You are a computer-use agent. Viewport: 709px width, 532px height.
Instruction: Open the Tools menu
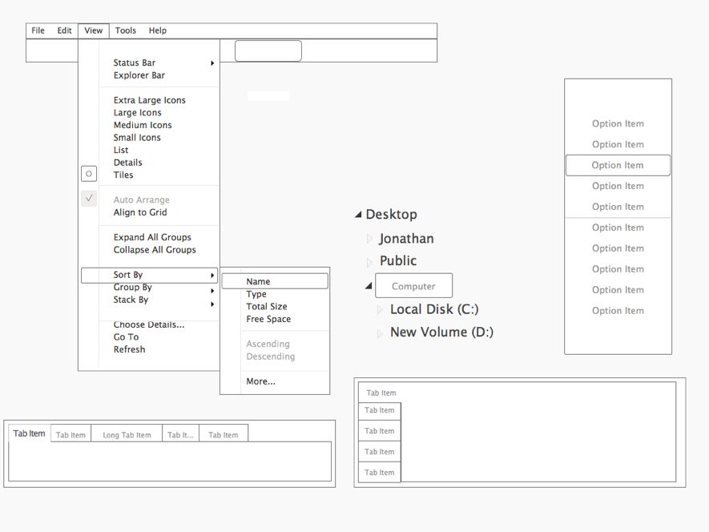pyautogui.click(x=125, y=30)
